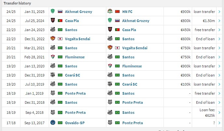Click Osvaldo-SP club crest icon
224x131 pixels.
53,123
